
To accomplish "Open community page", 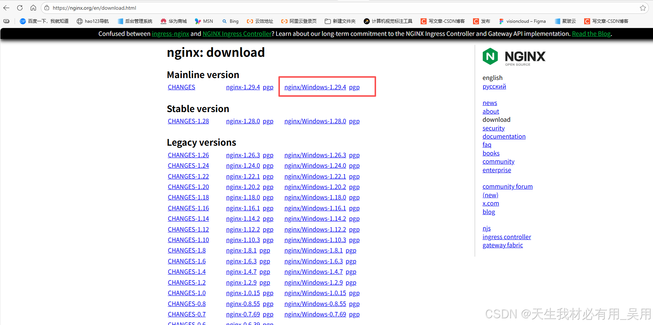I will (x=498, y=161).
